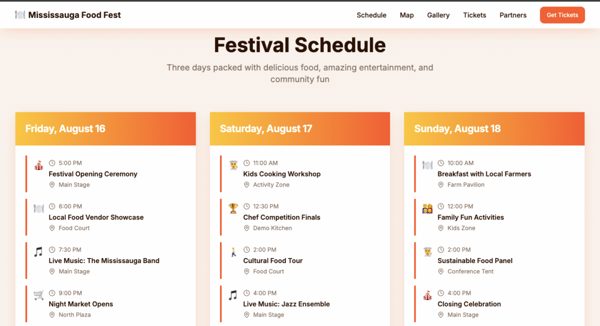Click the shopping cart icon for Night Market Opens
This screenshot has height=326, width=600.
coord(38,295)
